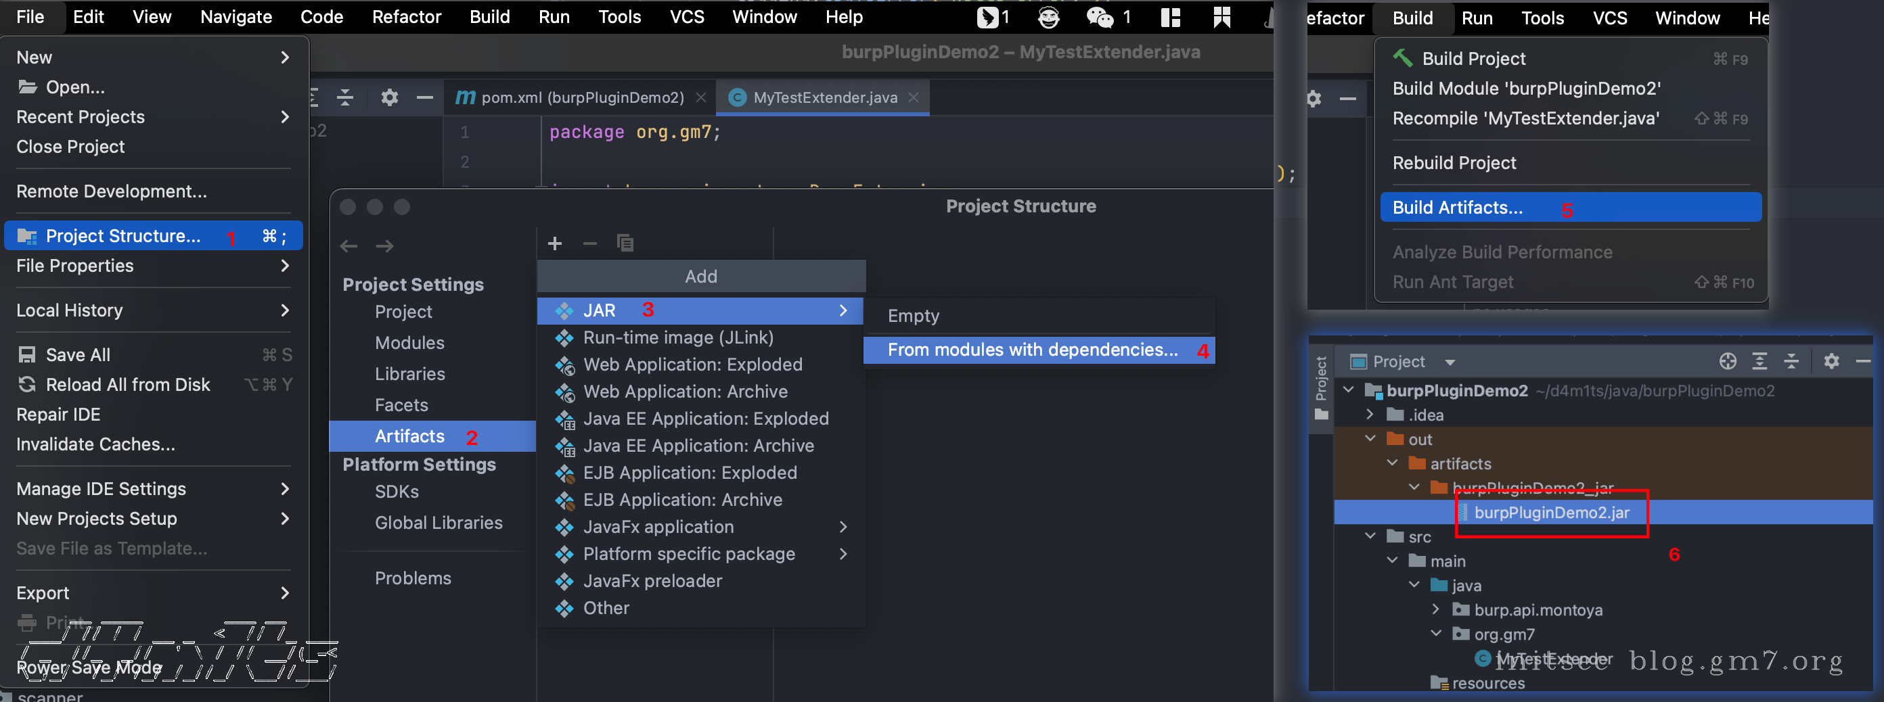Collapse the out folder in project tree

[1370, 439]
